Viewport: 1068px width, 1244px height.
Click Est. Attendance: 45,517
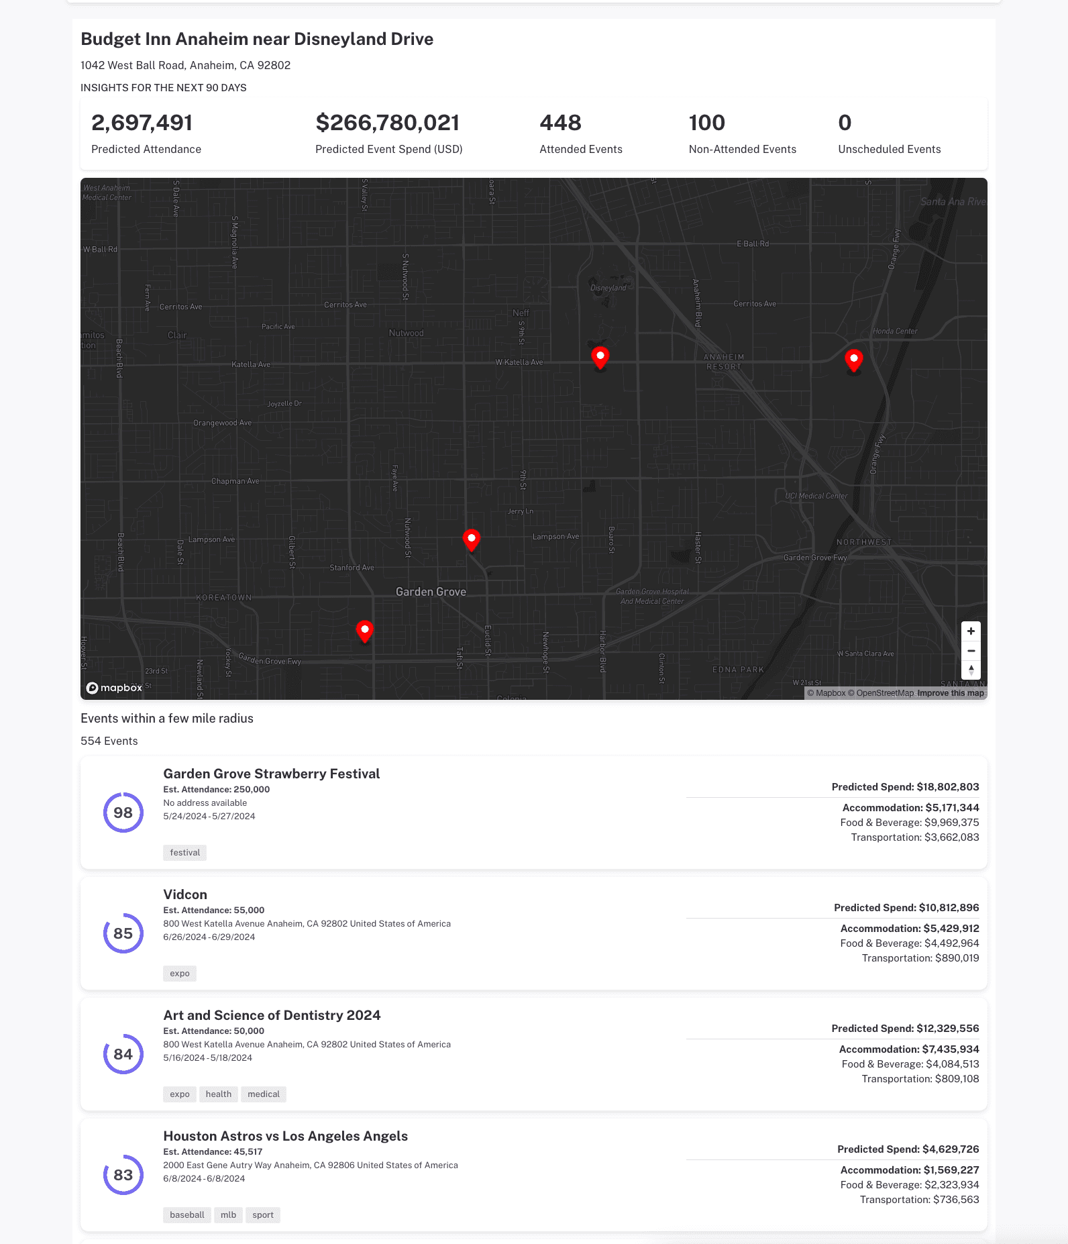(x=213, y=1152)
